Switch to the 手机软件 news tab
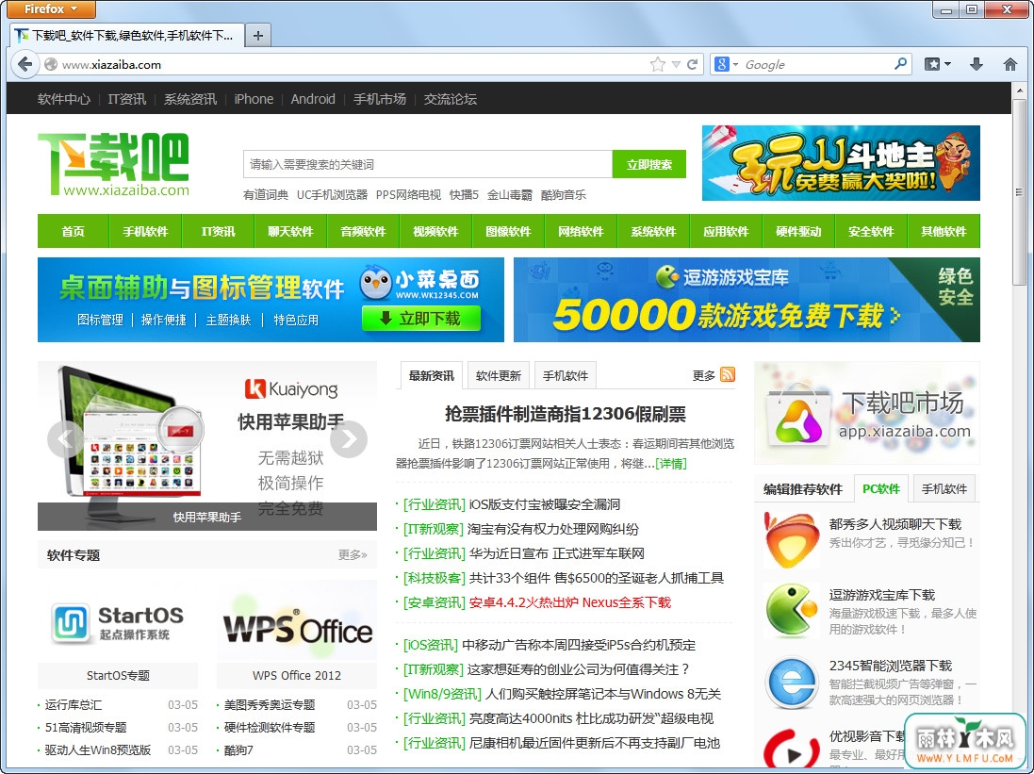The image size is (1034, 774). click(566, 375)
